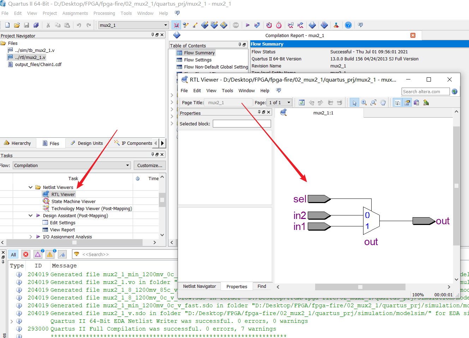Viewport: 469px width, 338px height.
Task: Click the Save All icon
Action: 36,25
